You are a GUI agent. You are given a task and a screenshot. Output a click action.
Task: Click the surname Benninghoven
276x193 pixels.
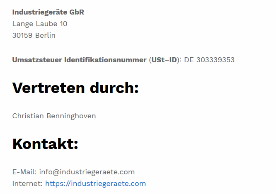pos(71,116)
